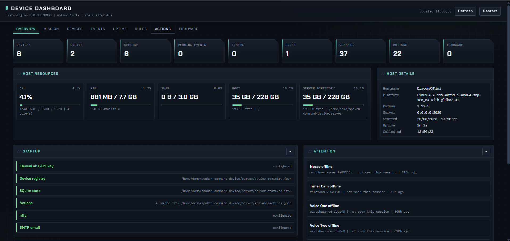Click the ntfy startup row
The width and height of the screenshot is (510, 241).
point(155,215)
